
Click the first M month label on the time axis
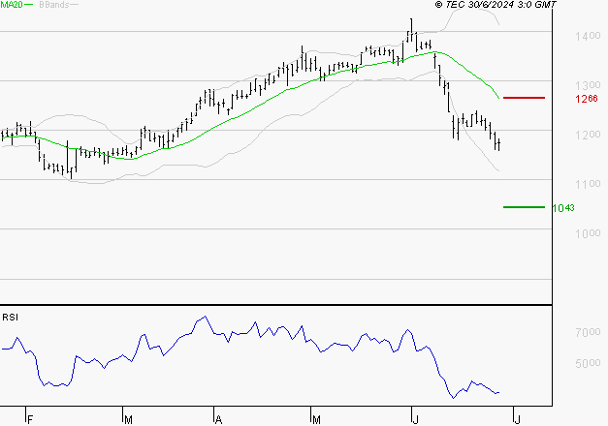[x=128, y=419]
